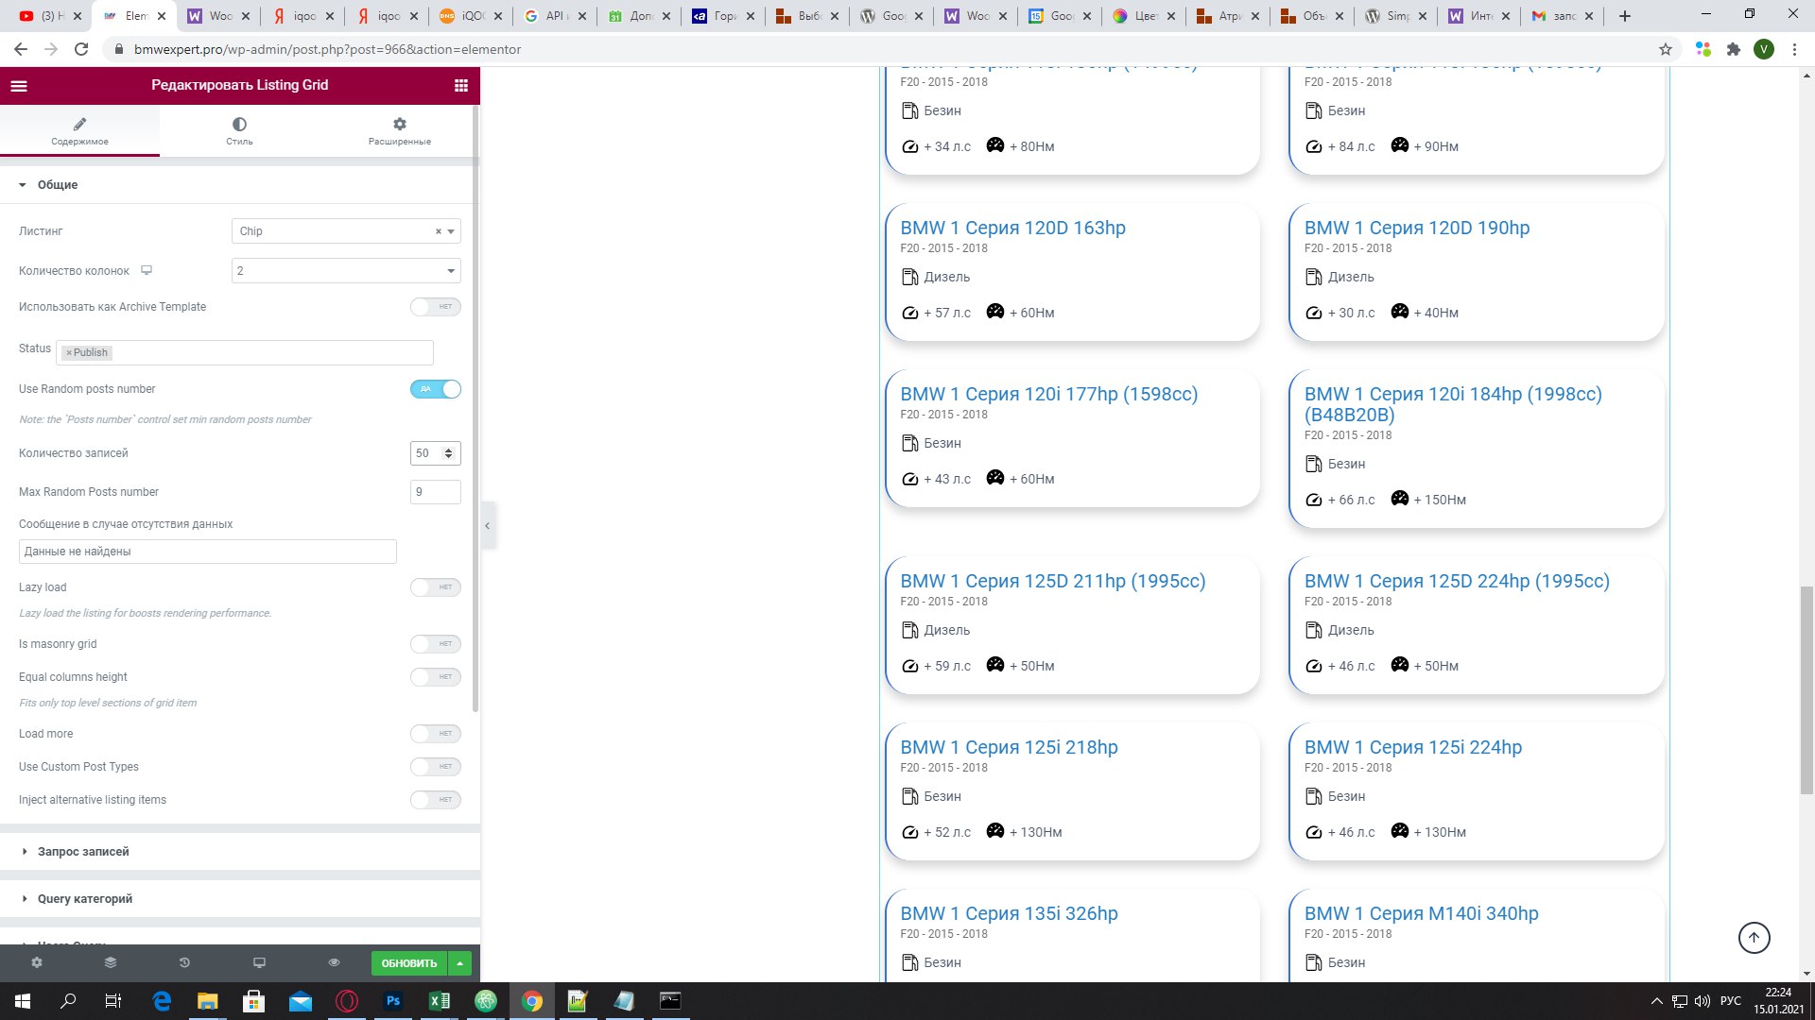Collapse the Общие section
Screen dimensions: 1815x1020
pos(240,185)
